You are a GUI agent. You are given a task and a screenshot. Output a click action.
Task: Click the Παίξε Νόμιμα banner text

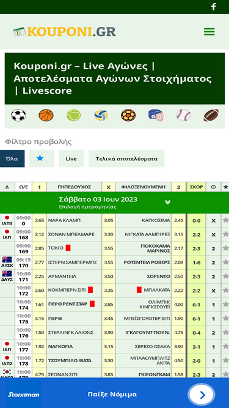pos(112,394)
